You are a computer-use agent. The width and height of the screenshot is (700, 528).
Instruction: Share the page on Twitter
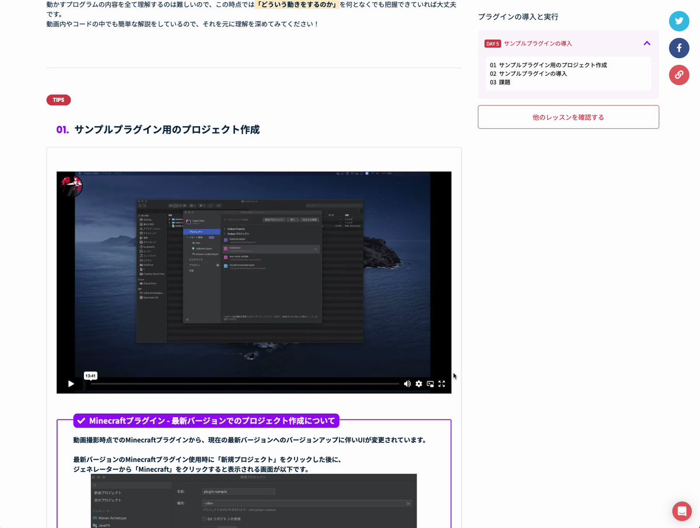pyautogui.click(x=678, y=22)
